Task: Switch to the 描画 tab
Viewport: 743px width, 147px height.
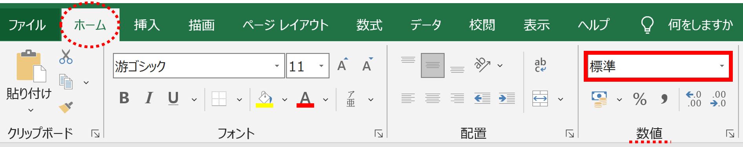Action: point(201,25)
